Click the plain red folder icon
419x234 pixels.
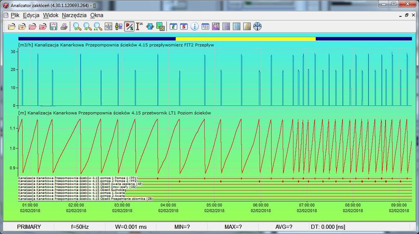click(32, 27)
